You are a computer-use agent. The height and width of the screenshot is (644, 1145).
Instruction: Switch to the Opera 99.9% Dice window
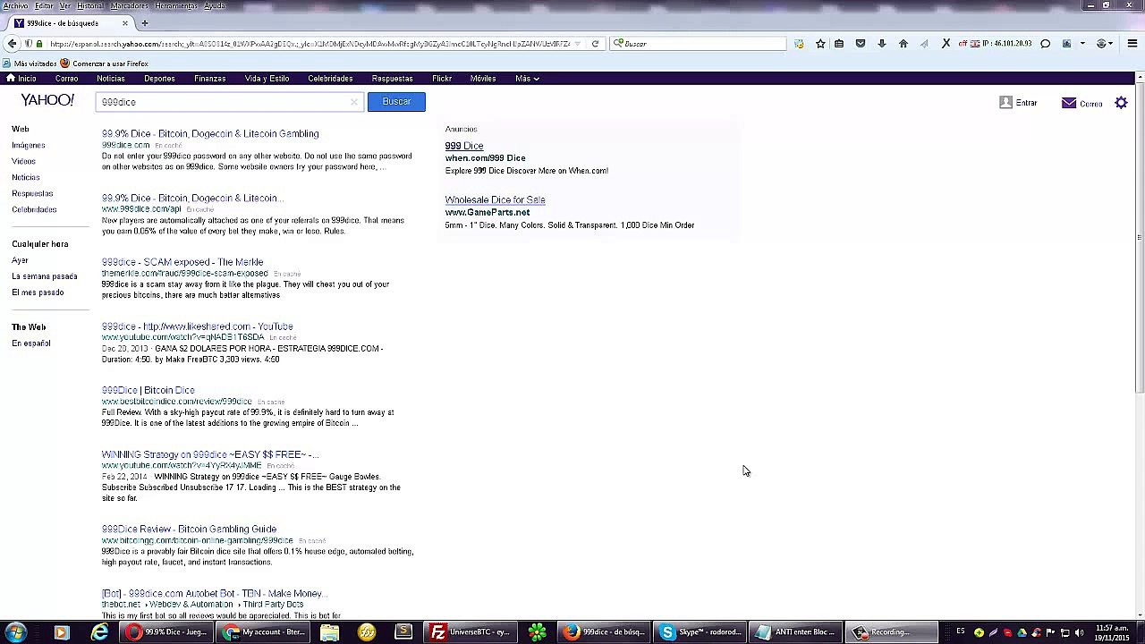tap(166, 632)
